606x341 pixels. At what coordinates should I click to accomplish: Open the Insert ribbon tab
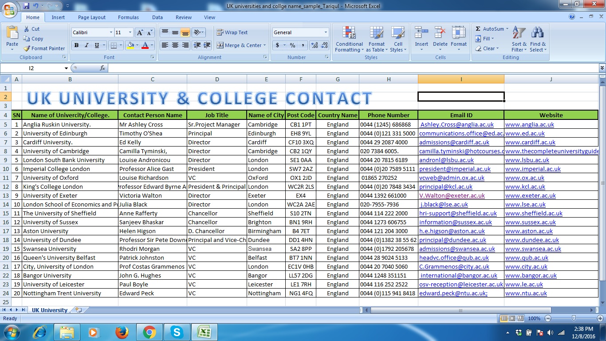click(x=58, y=17)
